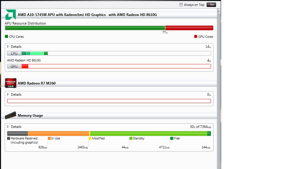
Task: Click the '828MB' hardware reserved value
Action: point(42,147)
